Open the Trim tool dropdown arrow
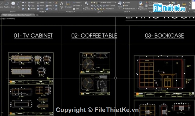Screen dimensions: 195x116 point(53,2)
